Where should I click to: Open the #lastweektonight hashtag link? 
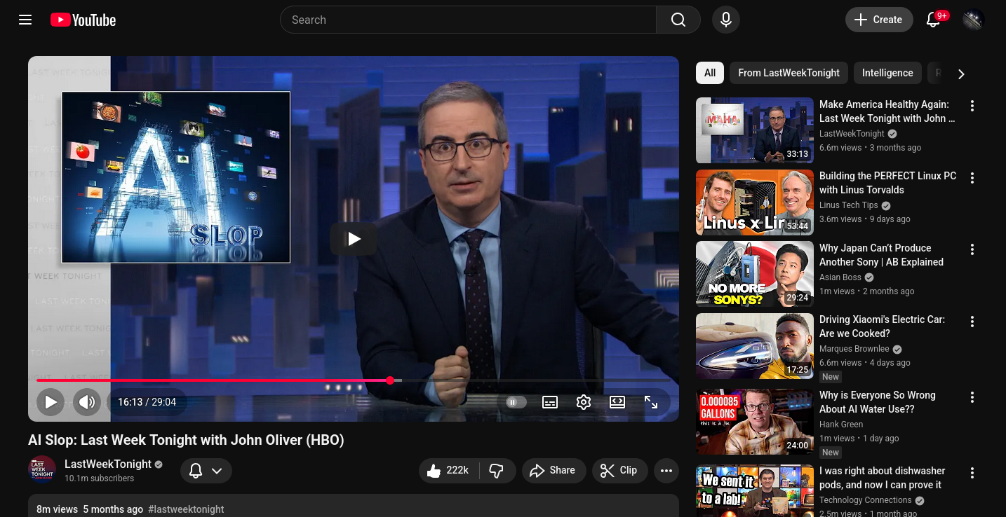pyautogui.click(x=186, y=509)
